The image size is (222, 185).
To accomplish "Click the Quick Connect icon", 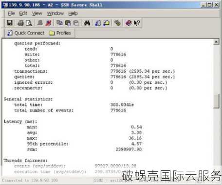I will (x=10, y=33).
